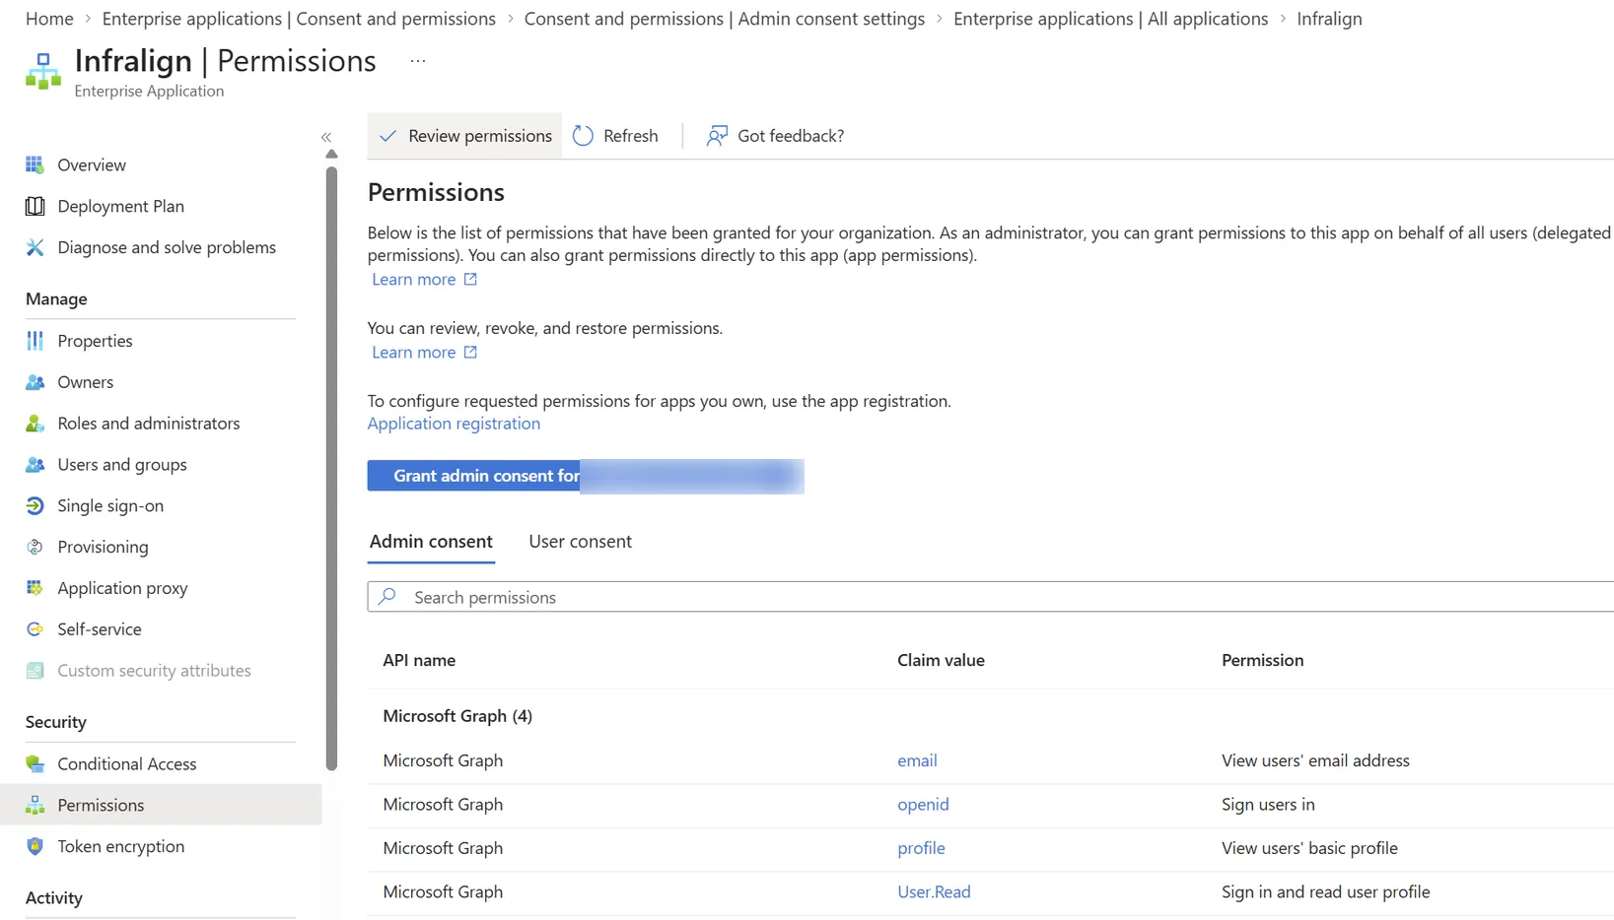Click the Single sign-on arrow icon
Viewport: 1614px width, 920px height.
pyautogui.click(x=35, y=505)
